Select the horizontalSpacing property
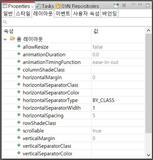This screenshot has height=160, width=153. point(43,116)
